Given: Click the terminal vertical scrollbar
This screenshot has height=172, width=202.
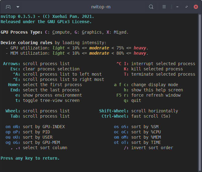Looking at the screenshot, I should [x=200, y=93].
